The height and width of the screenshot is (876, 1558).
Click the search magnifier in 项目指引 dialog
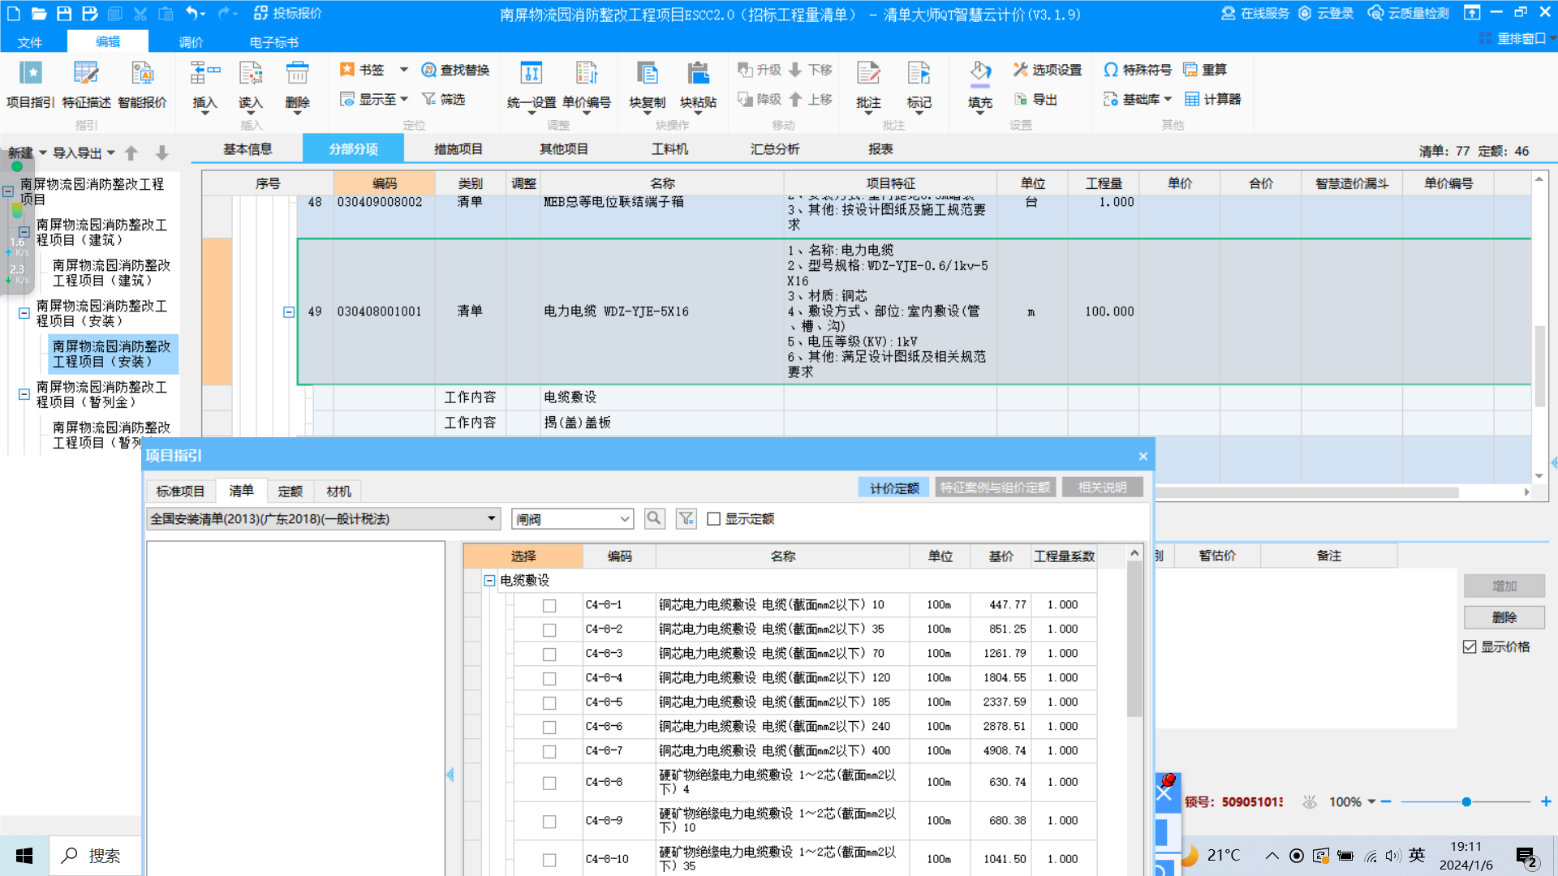pyautogui.click(x=654, y=518)
